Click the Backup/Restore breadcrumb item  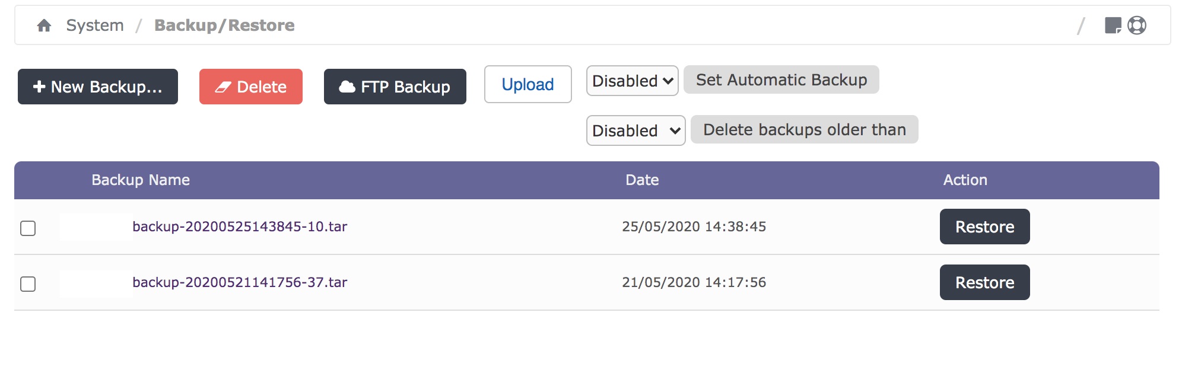[224, 26]
